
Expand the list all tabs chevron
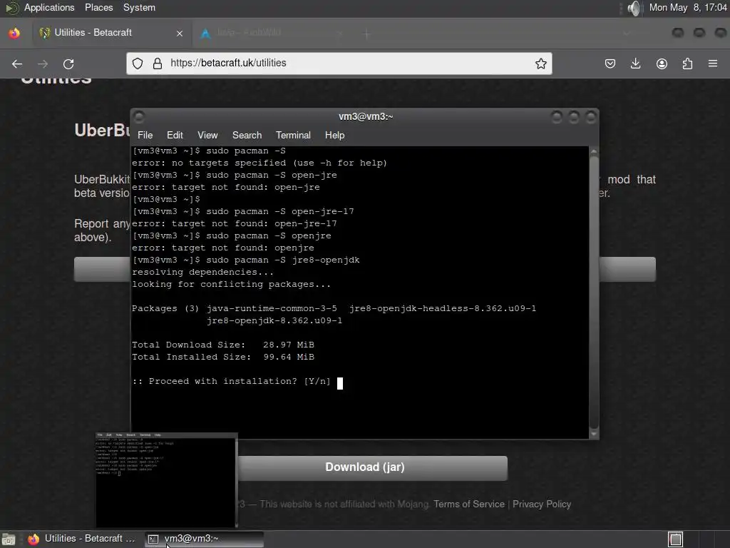627,34
